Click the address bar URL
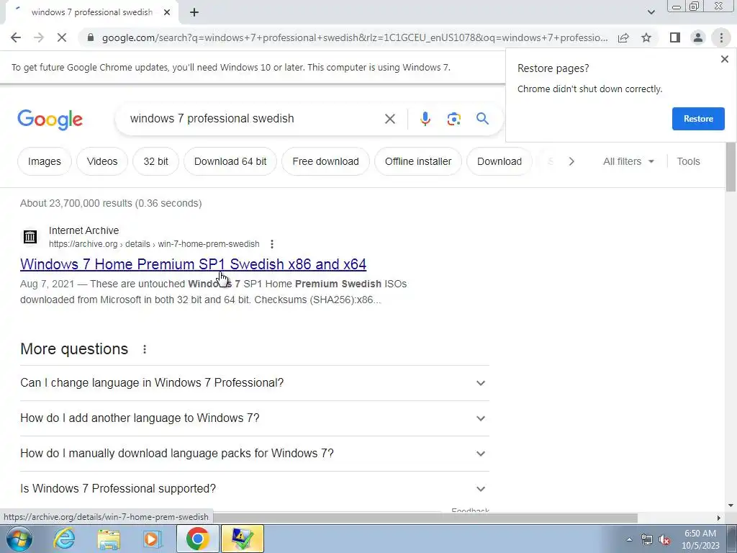Viewport: 737px width, 553px height. [355, 37]
